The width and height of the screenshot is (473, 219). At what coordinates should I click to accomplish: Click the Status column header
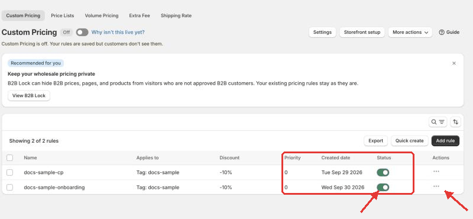[x=384, y=157]
